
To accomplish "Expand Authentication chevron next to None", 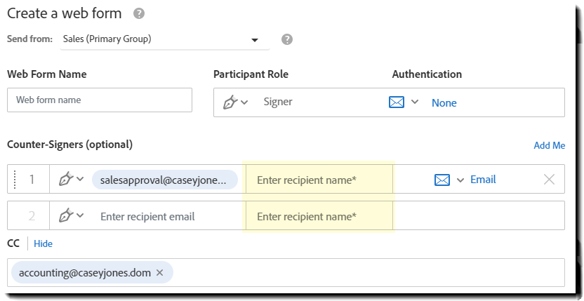I will pos(415,102).
